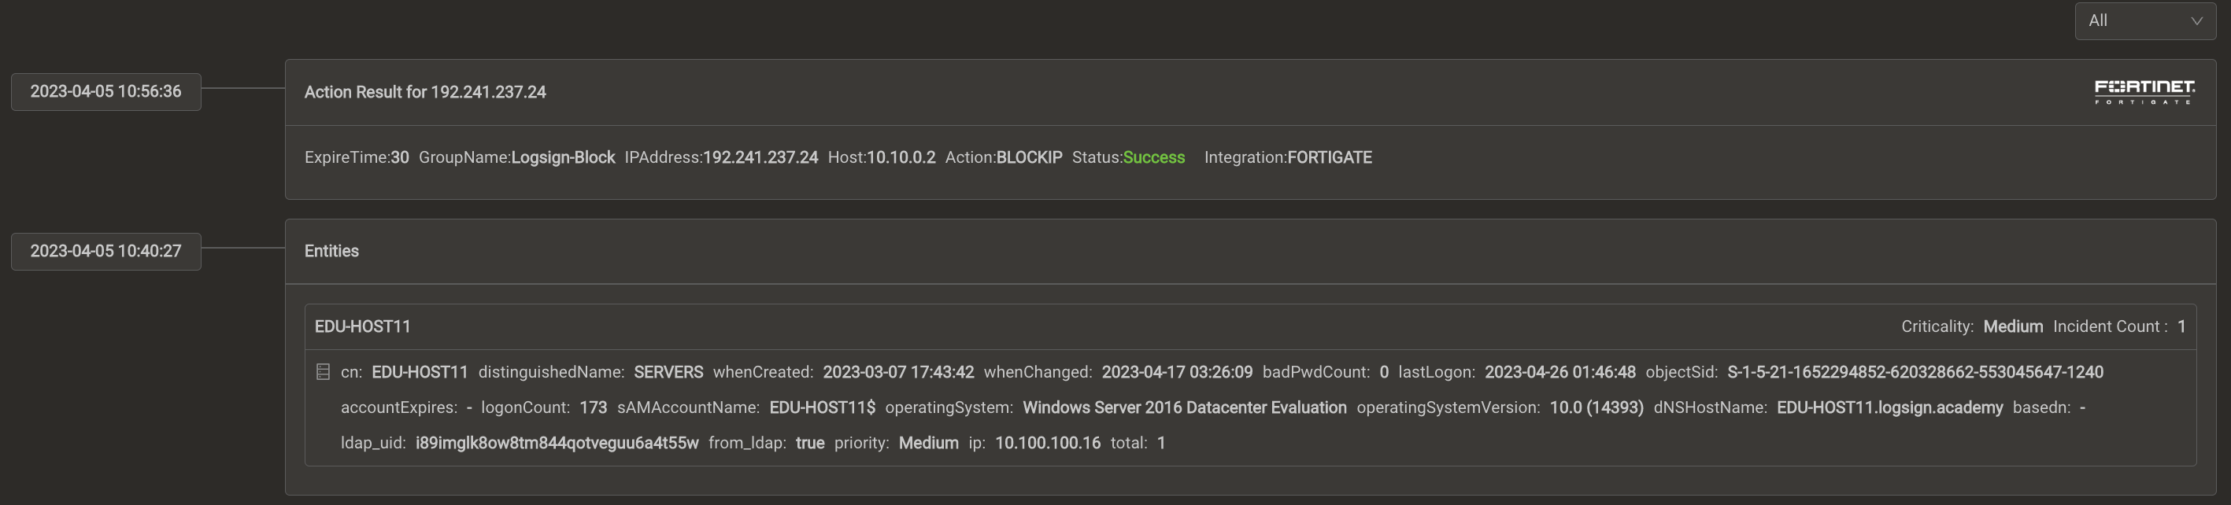Click the entity ip value 10.100.100.16
The width and height of the screenshot is (2231, 505).
tap(1047, 443)
